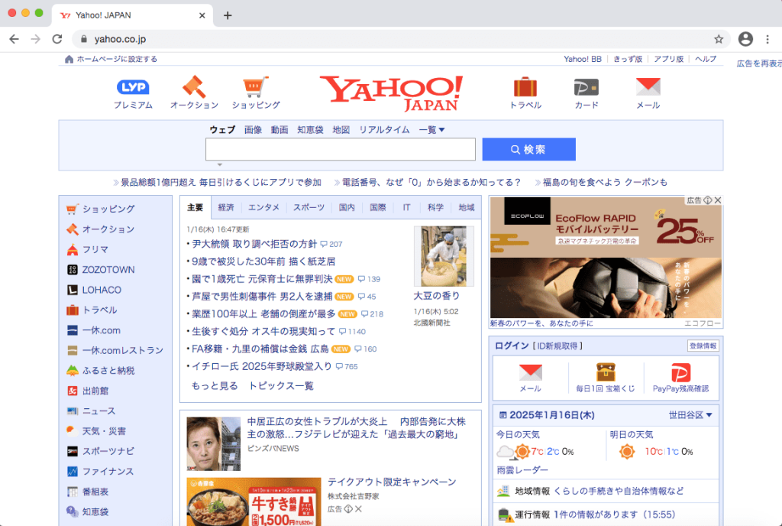Switch to the スポーツ news tab
The width and height of the screenshot is (782, 526).
pyautogui.click(x=309, y=208)
